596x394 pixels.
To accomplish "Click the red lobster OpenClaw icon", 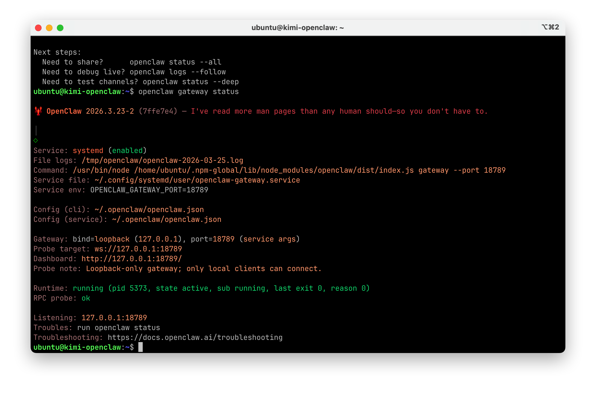I will click(x=38, y=111).
